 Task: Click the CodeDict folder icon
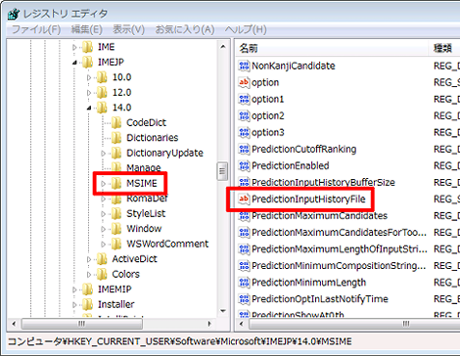(x=116, y=122)
